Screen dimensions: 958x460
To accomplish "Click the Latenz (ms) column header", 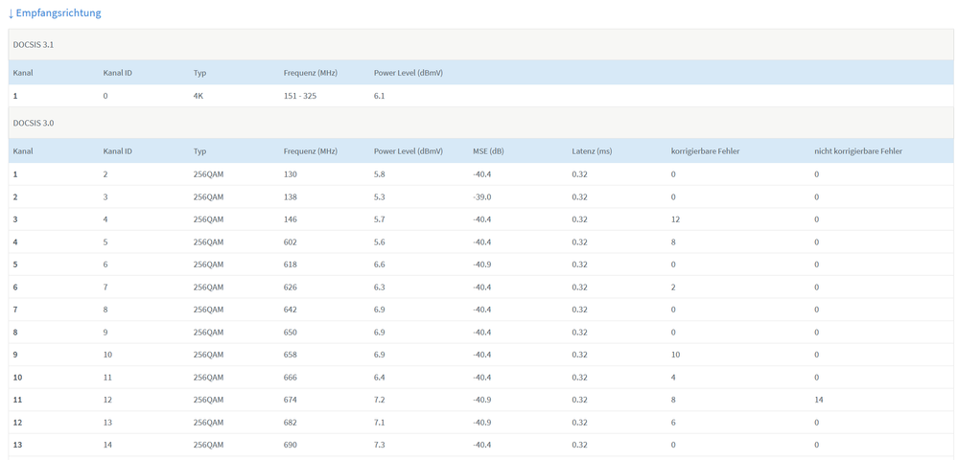I will [x=591, y=151].
